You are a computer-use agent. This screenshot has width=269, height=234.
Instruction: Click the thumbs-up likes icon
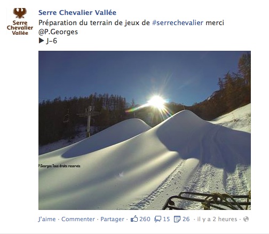tap(134, 219)
